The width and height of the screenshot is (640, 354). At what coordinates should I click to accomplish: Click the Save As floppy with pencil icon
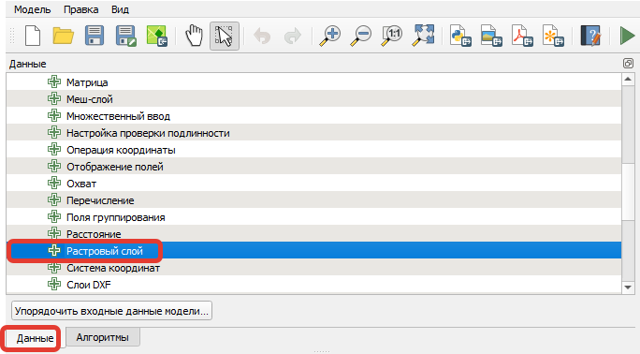(125, 36)
